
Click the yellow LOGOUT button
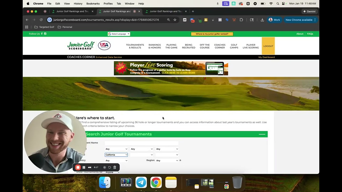tap(268, 46)
